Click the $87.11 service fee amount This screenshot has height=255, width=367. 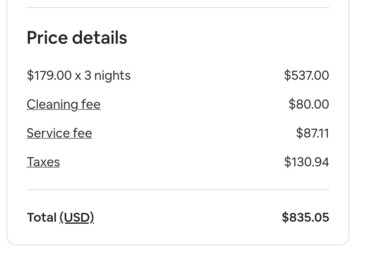click(x=312, y=133)
